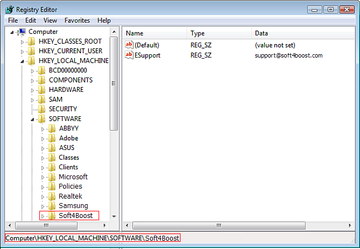The height and width of the screenshot is (249, 360).
Task: Open the View menu
Action: (50, 20)
